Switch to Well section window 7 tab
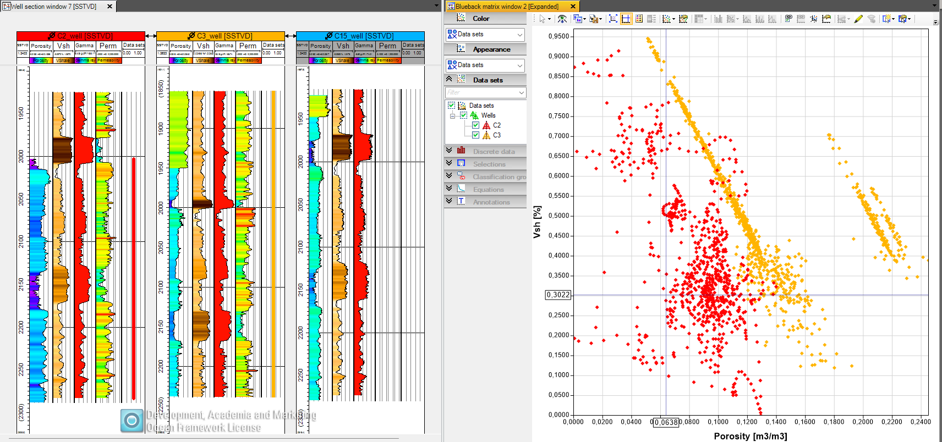The height and width of the screenshot is (442, 942). tap(53, 7)
